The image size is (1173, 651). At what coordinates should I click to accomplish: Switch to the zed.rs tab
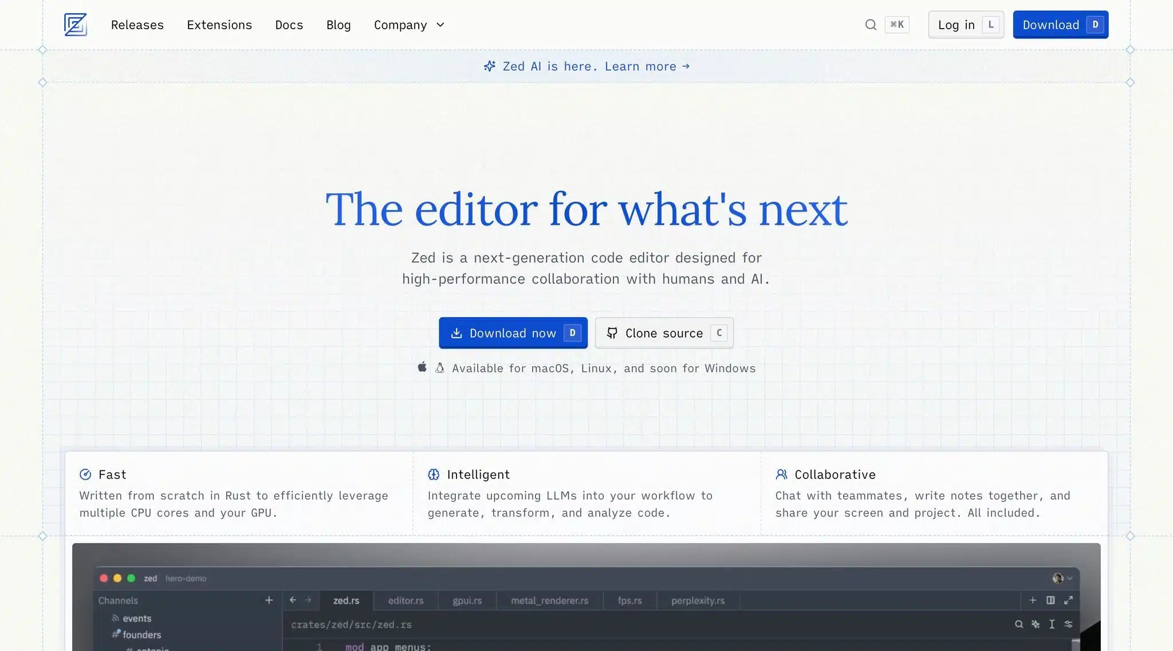(x=346, y=601)
